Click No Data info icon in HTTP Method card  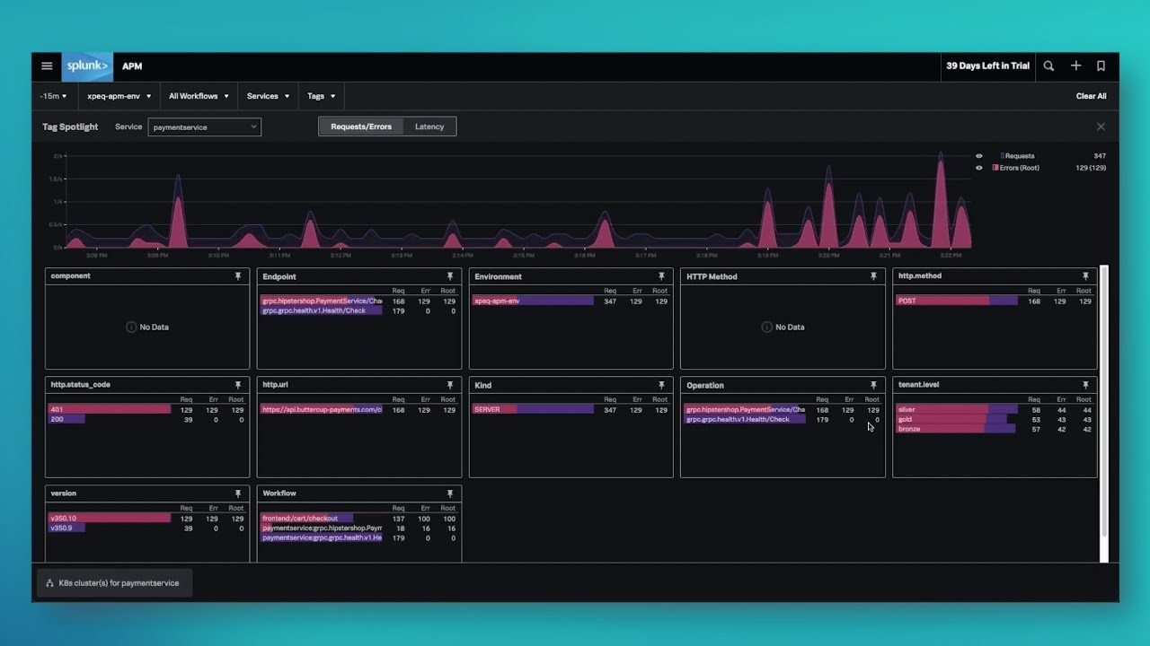(766, 327)
